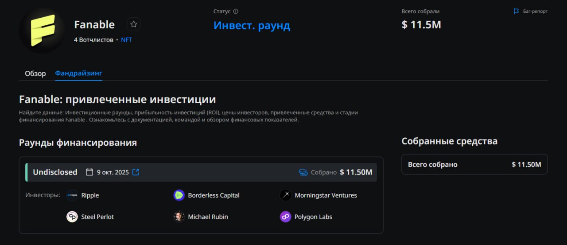Select the Borderless Capital logo icon
Viewport: 567px width, 245px height.
point(179,195)
